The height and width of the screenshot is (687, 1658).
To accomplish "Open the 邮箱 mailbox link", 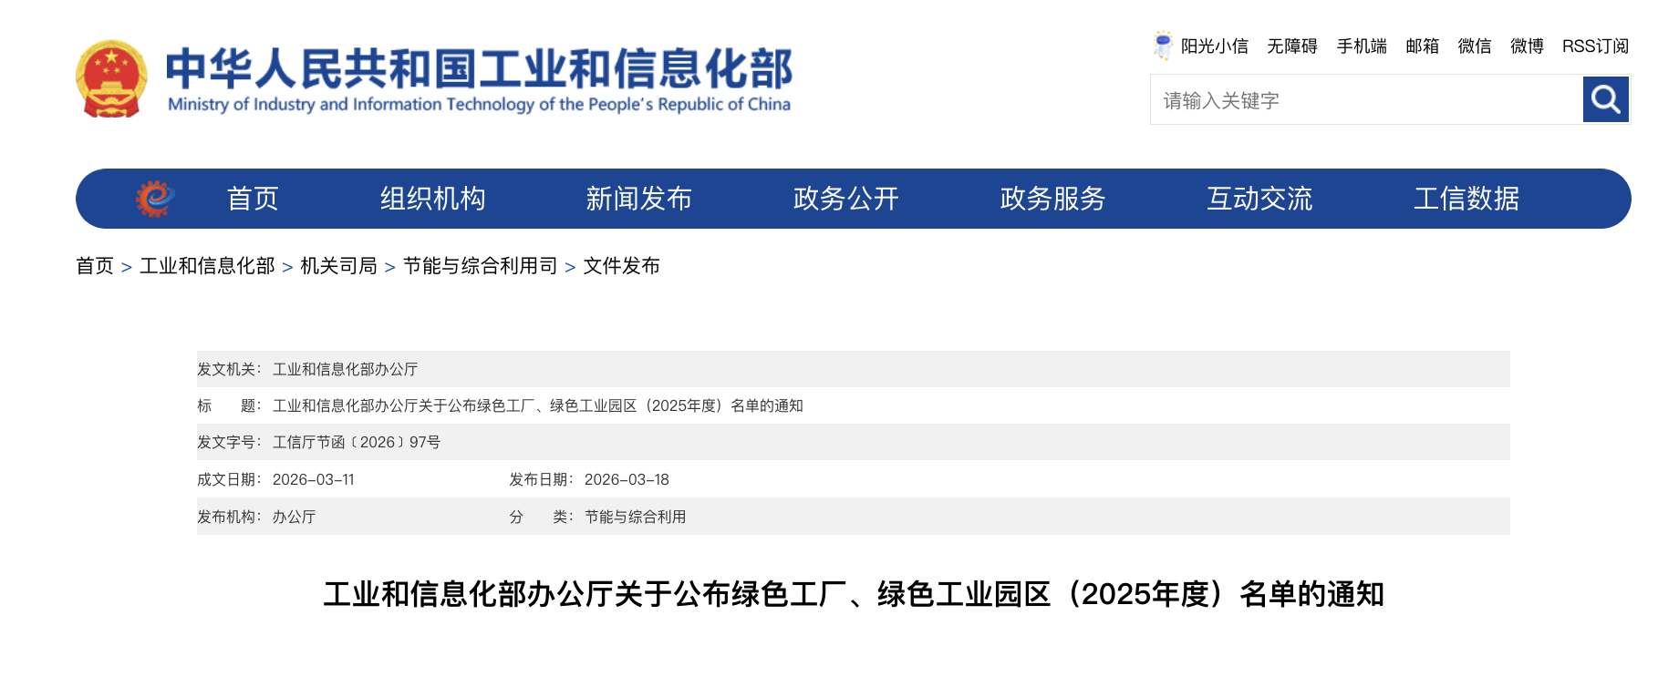I will (x=1422, y=46).
